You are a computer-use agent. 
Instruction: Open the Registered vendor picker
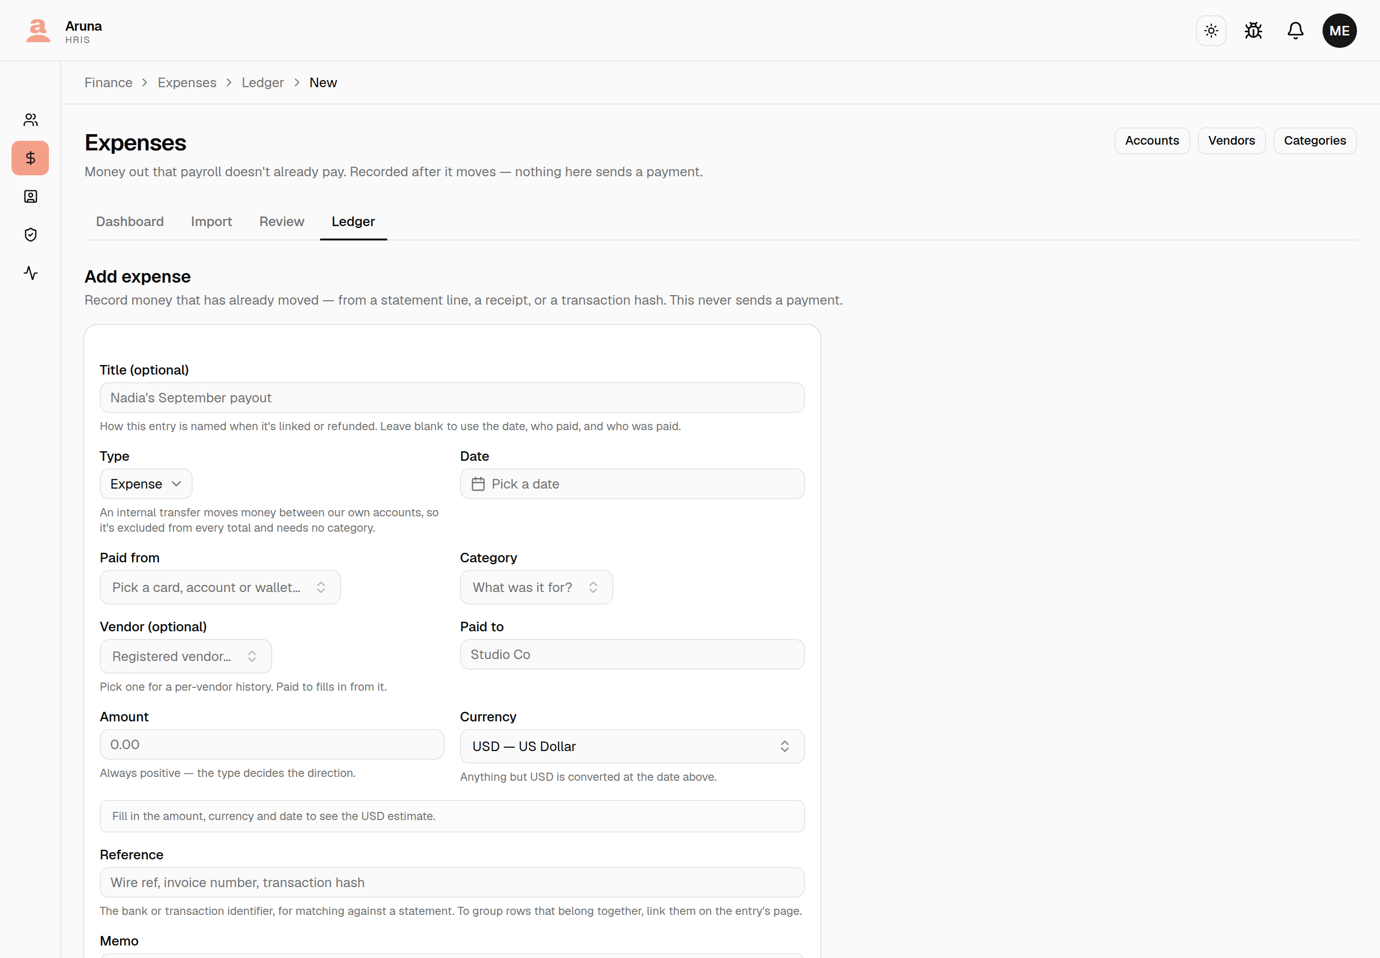185,656
